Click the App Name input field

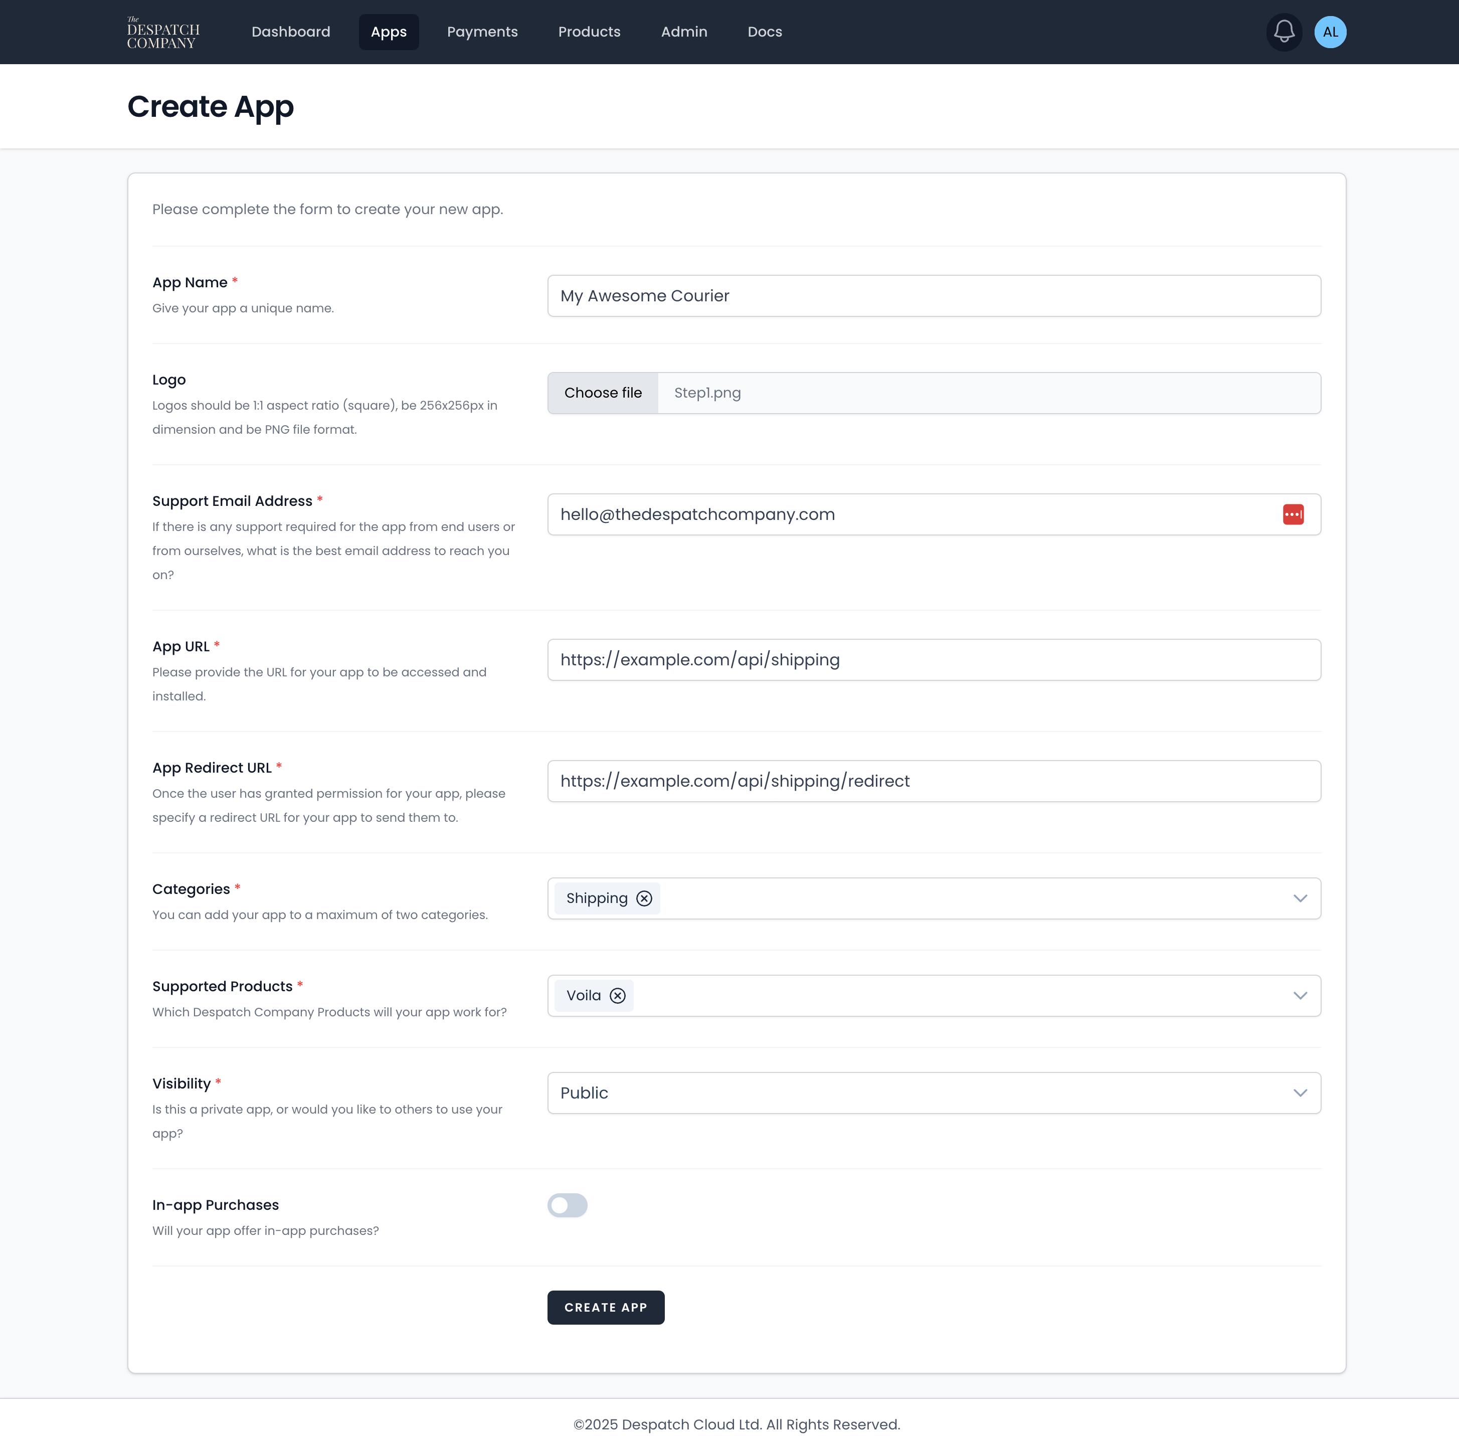click(934, 296)
